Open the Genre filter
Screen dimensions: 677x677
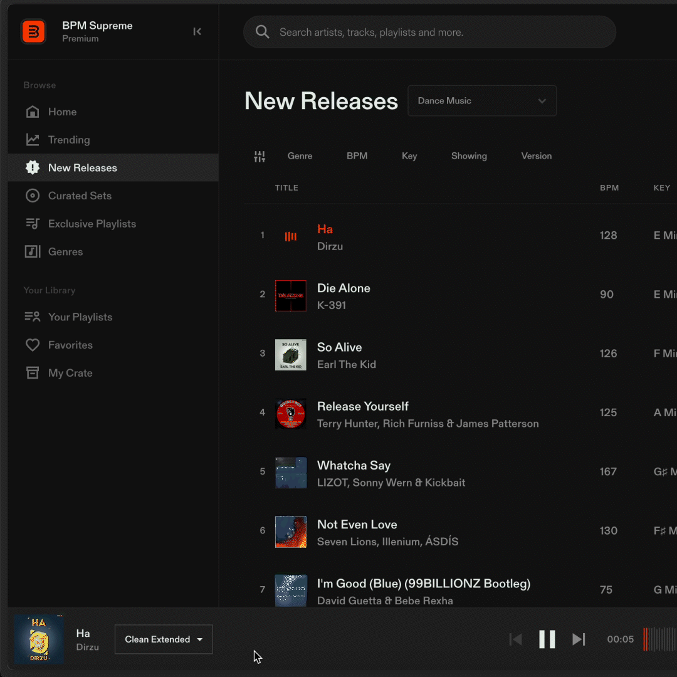(x=300, y=156)
